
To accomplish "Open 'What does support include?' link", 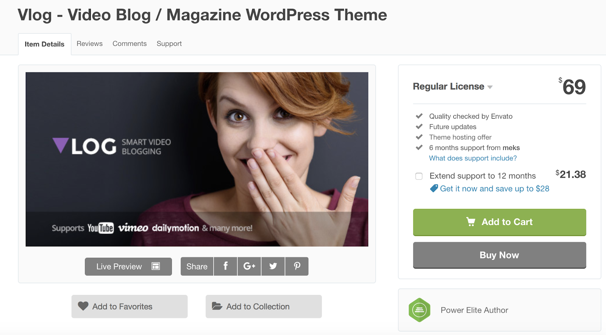I will click(473, 158).
